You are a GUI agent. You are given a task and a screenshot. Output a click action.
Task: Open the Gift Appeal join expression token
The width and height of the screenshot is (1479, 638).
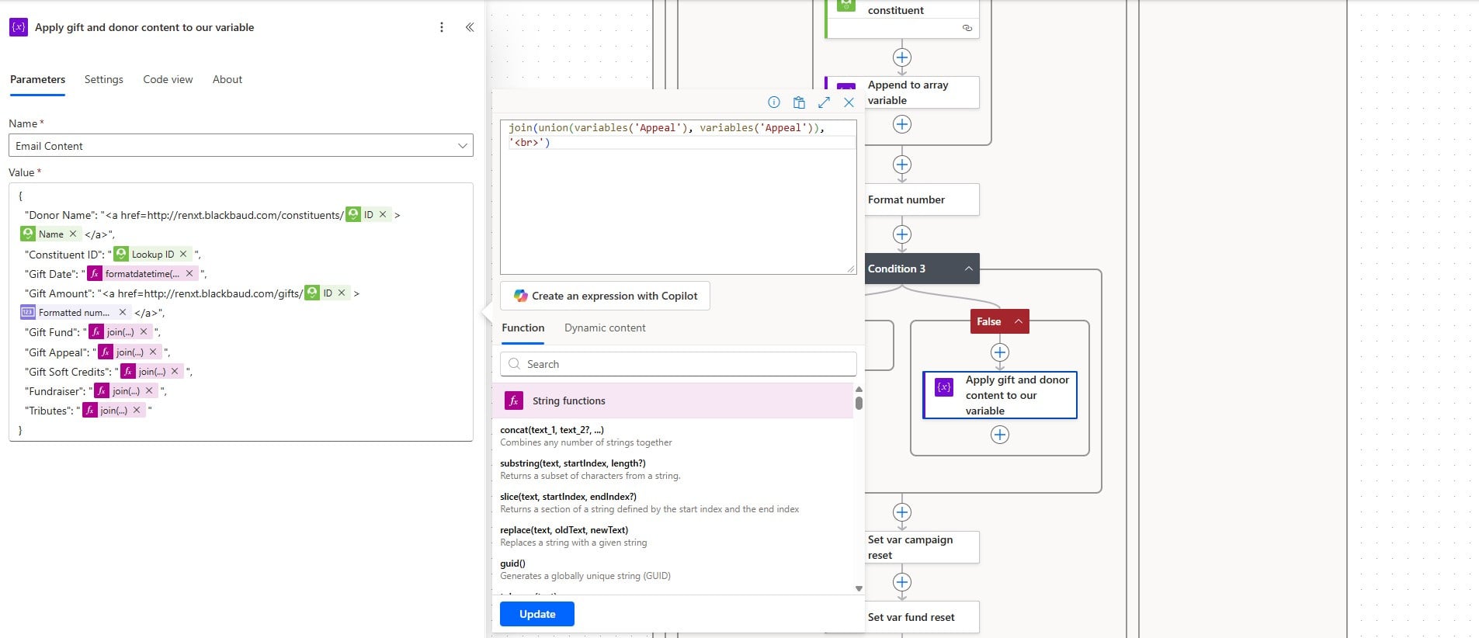(x=130, y=352)
